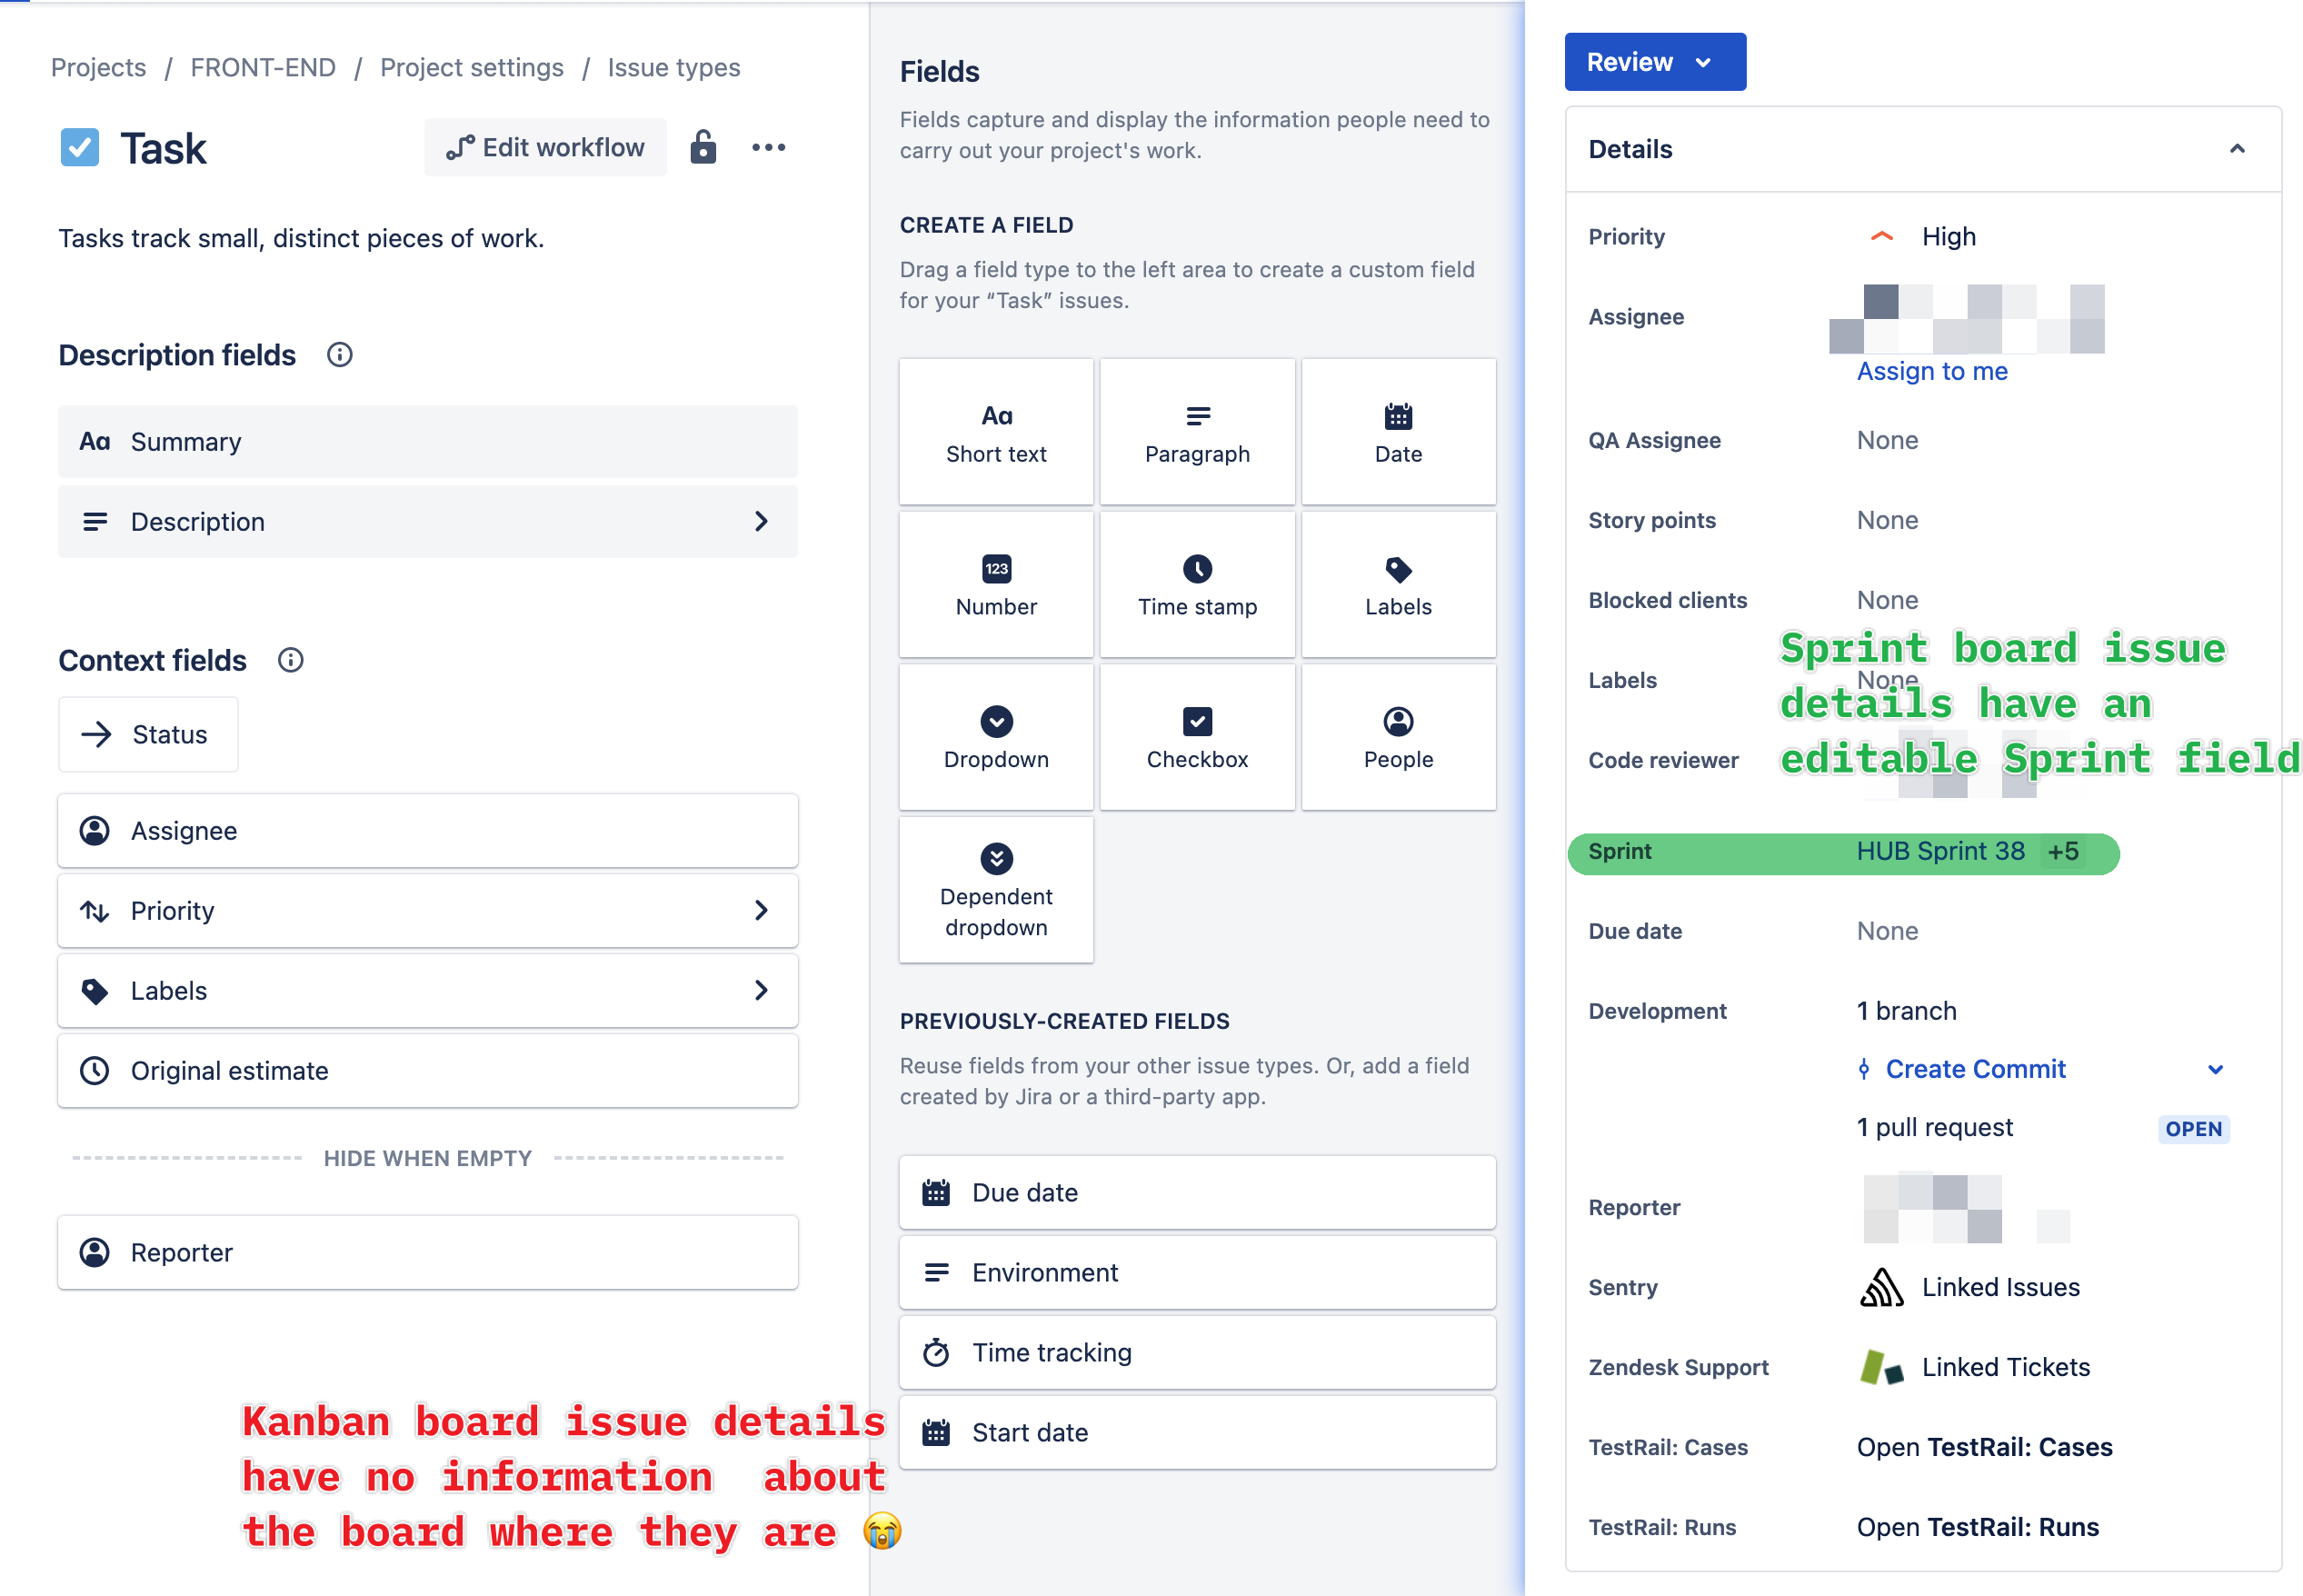Select the Number field type
Viewport: 2303px width, 1596px height.
(996, 585)
